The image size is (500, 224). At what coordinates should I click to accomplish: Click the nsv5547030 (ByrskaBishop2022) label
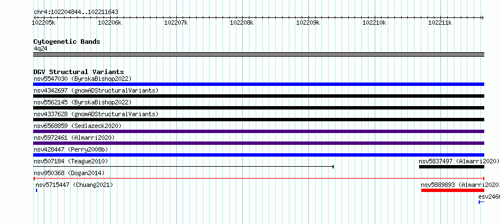(x=83, y=79)
